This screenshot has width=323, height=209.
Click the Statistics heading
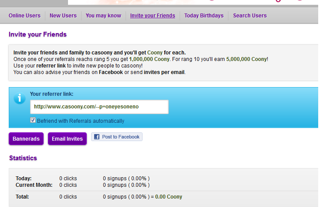pos(23,158)
